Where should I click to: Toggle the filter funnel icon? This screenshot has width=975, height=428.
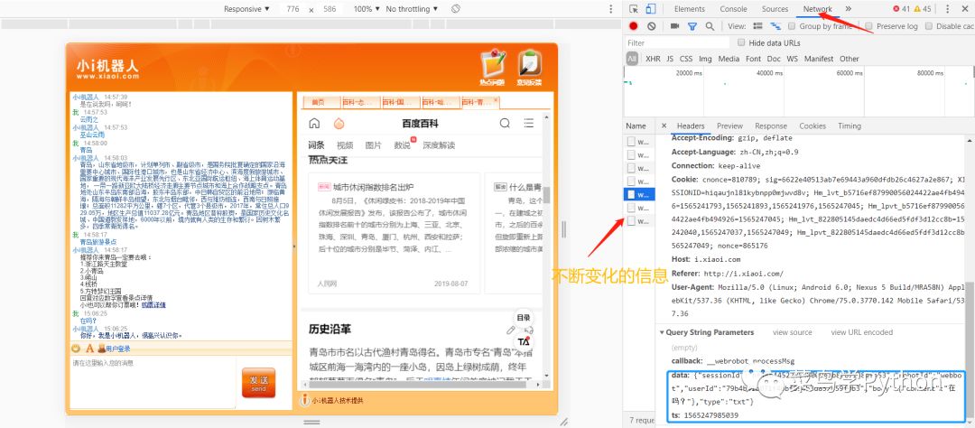pos(692,27)
